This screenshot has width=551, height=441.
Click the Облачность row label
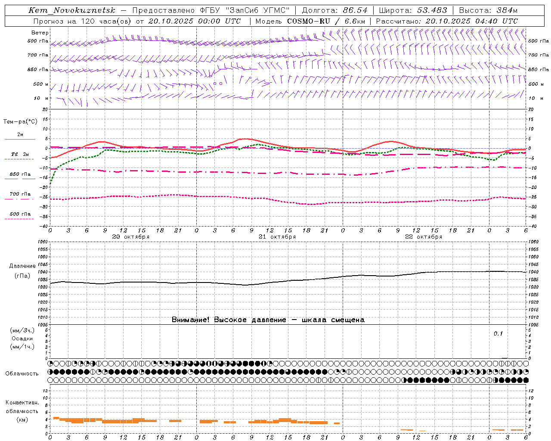point(22,374)
